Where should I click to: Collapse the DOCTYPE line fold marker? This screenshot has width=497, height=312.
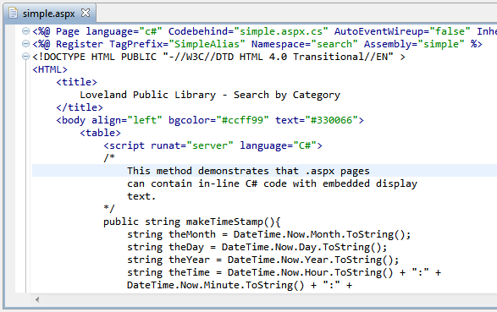click(25, 57)
